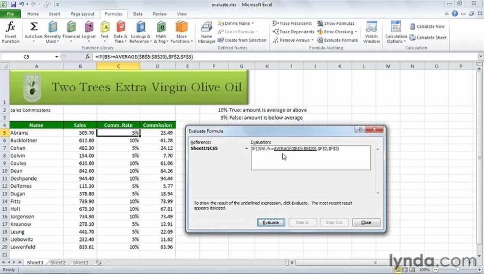Screen dimensions: 484x274
Task: Open the Logical functions library
Action: coord(89,33)
